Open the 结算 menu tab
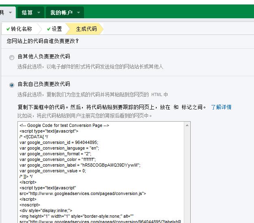The height and width of the screenshot is (223, 254). 30,13
